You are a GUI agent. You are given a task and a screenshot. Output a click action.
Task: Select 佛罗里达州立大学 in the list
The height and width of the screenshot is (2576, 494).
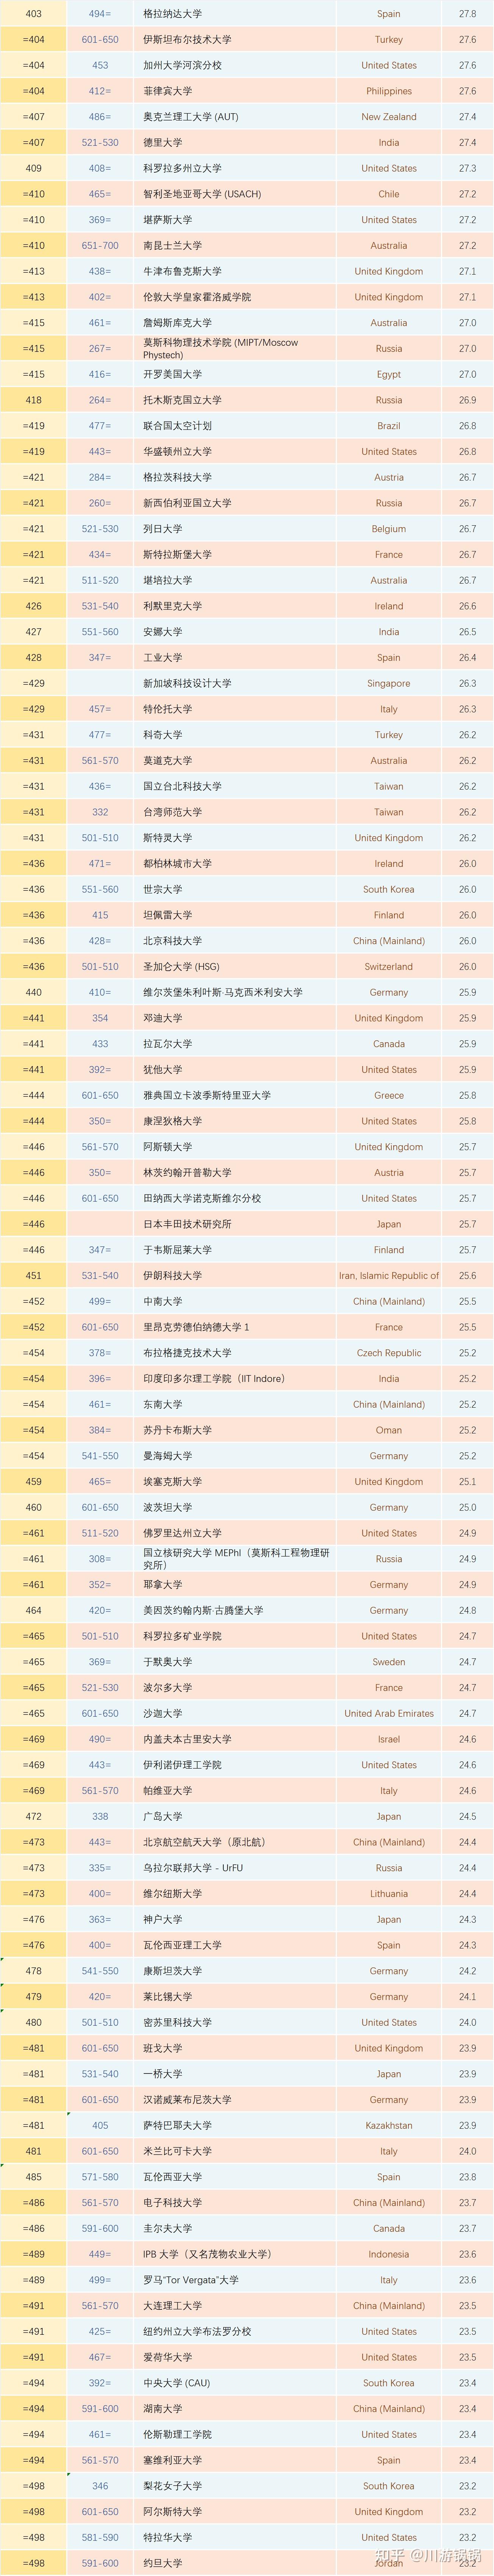coord(182,1533)
